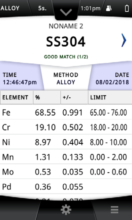Expand the top pull-down chevron
Viewport: 132px width, 220px height.
pos(66,12)
